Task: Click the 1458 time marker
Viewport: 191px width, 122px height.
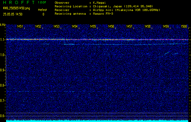Action: pyautogui.click(x=148, y=27)
